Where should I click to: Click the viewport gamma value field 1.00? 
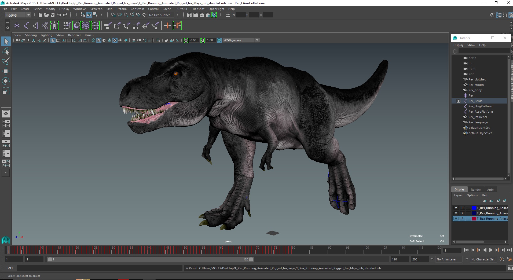(210, 40)
